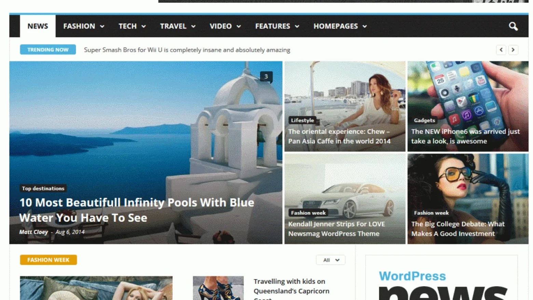The image size is (533, 300).
Task: Read The Big College Debate article
Action: click(x=458, y=229)
